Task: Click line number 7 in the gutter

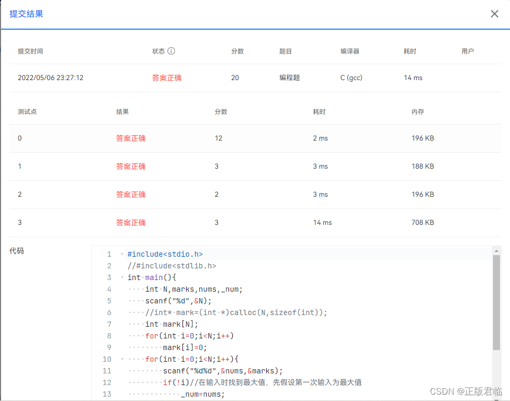Action: 109,325
